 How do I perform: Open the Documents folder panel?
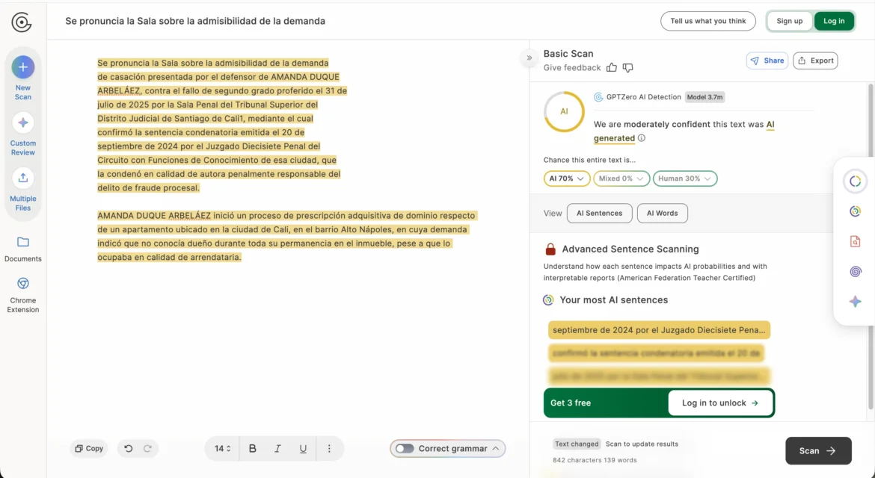(22, 248)
